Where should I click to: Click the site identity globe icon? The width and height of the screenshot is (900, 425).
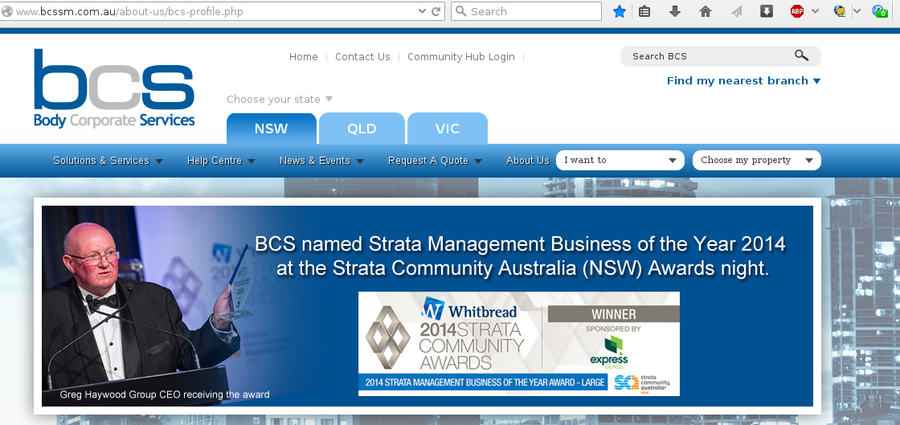coord(7,11)
